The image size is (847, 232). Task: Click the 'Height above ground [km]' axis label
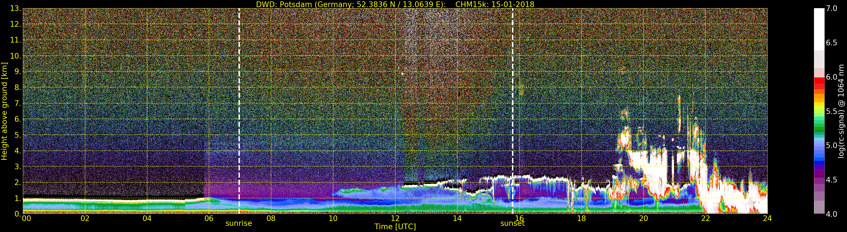(x=4, y=111)
